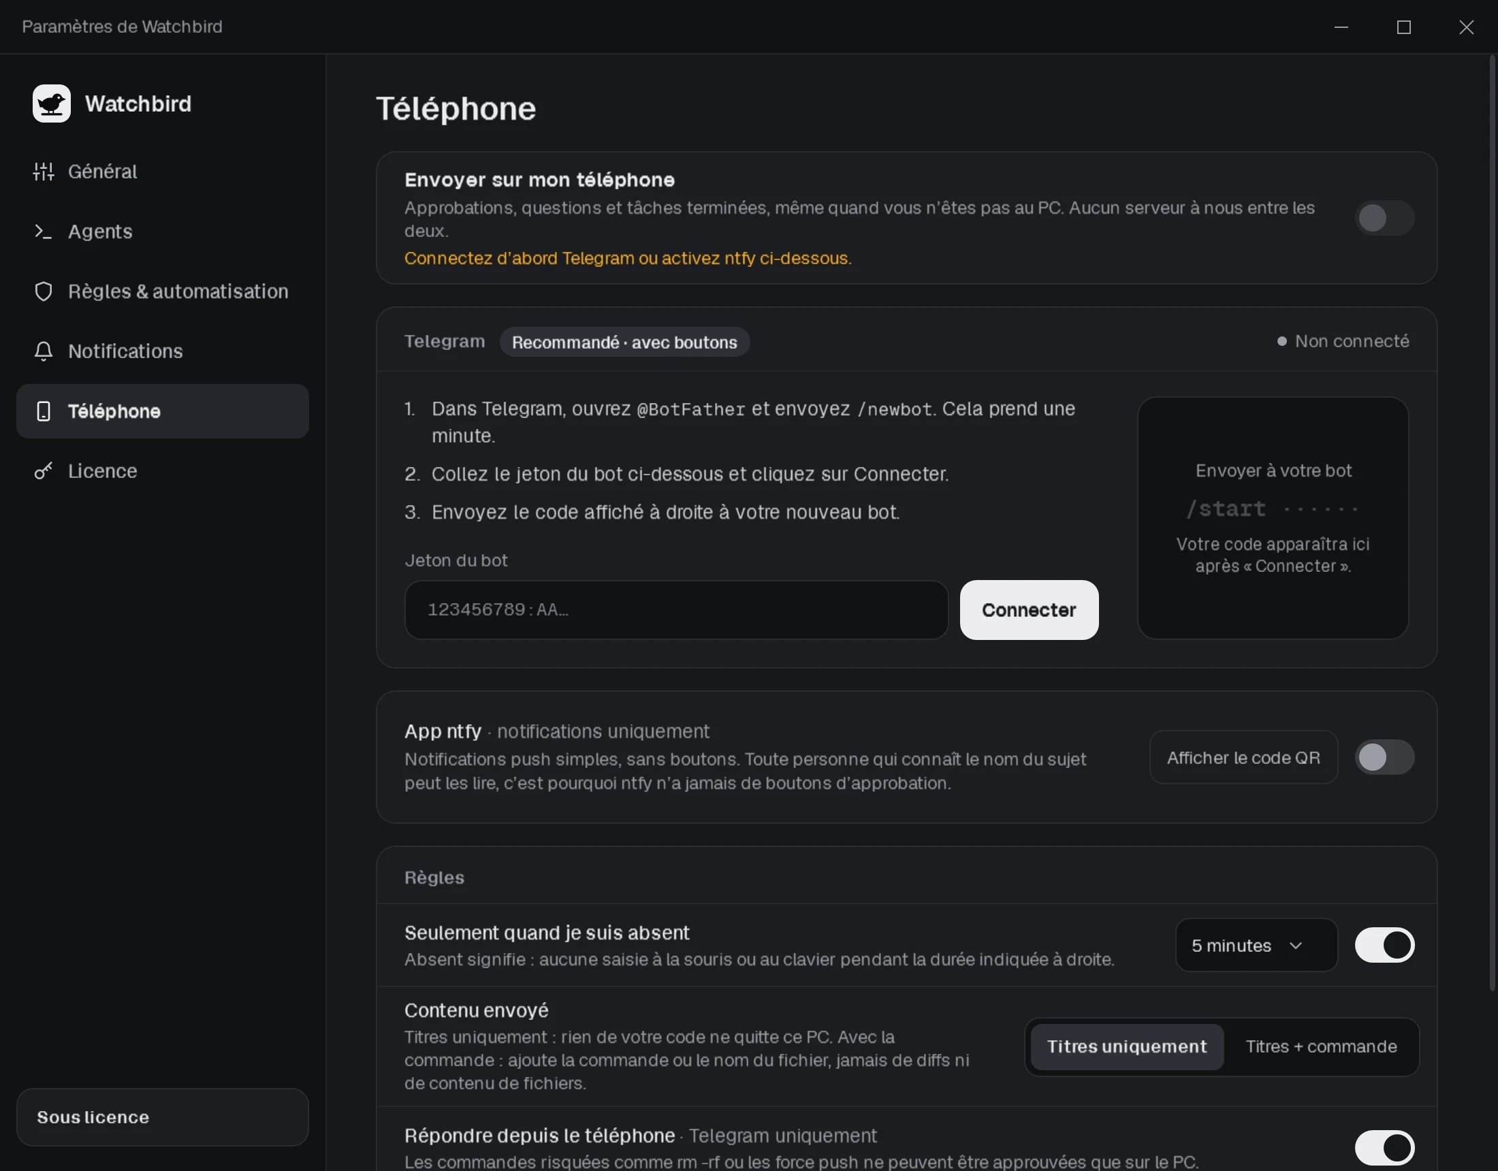Click the Connecter button

tap(1029, 610)
